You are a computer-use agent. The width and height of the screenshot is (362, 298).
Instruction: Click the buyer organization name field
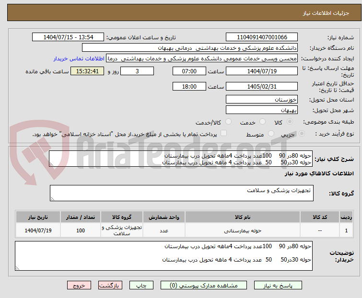190,48
